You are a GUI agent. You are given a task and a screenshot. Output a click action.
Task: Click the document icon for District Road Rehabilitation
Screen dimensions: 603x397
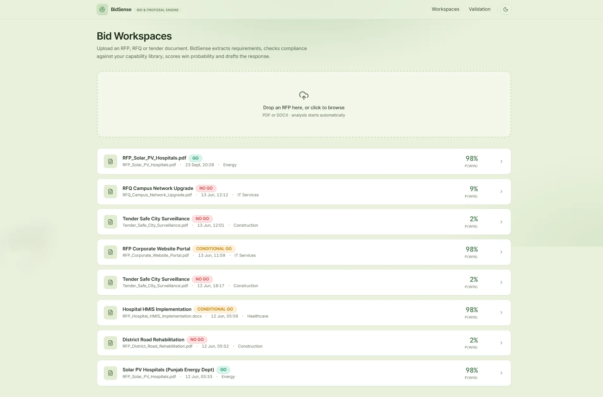click(110, 343)
